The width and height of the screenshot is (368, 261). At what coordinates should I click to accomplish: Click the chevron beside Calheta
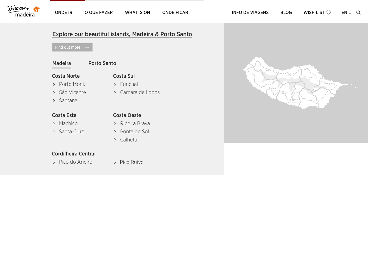point(115,140)
